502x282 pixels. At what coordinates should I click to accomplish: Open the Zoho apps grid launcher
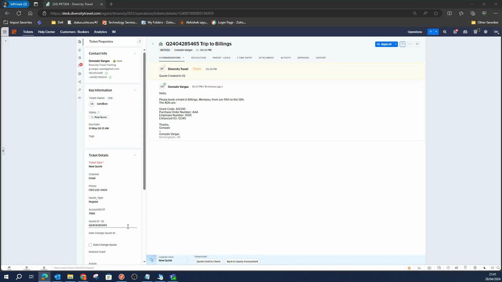(5, 32)
